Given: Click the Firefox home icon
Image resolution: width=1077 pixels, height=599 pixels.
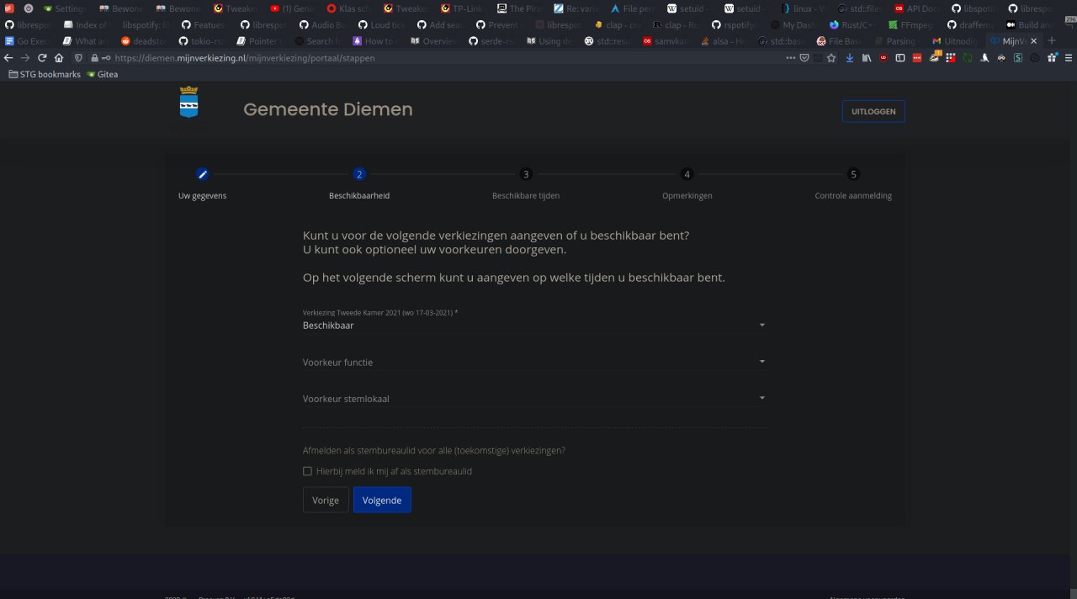Looking at the screenshot, I should tap(59, 58).
